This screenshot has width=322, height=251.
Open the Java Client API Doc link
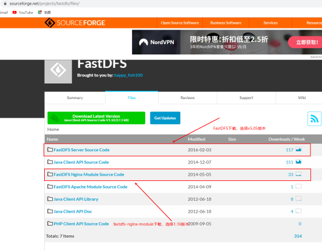point(73,211)
